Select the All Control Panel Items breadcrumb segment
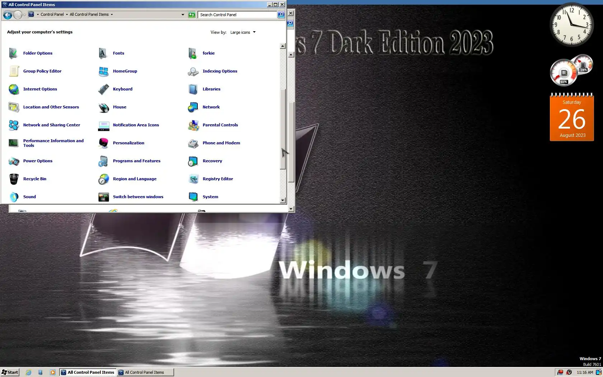The image size is (603, 377). point(89,15)
